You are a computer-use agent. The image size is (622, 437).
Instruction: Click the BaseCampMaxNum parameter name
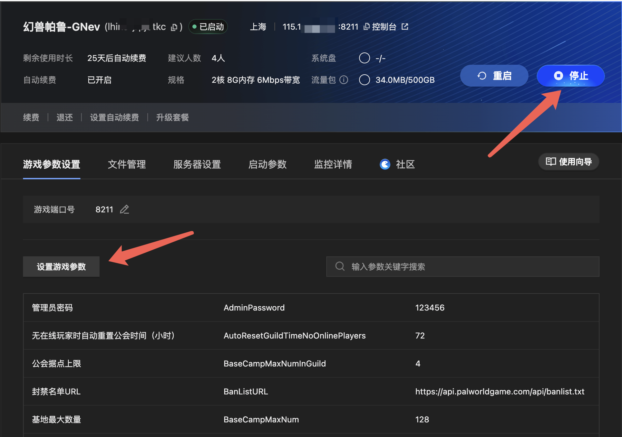tap(261, 420)
